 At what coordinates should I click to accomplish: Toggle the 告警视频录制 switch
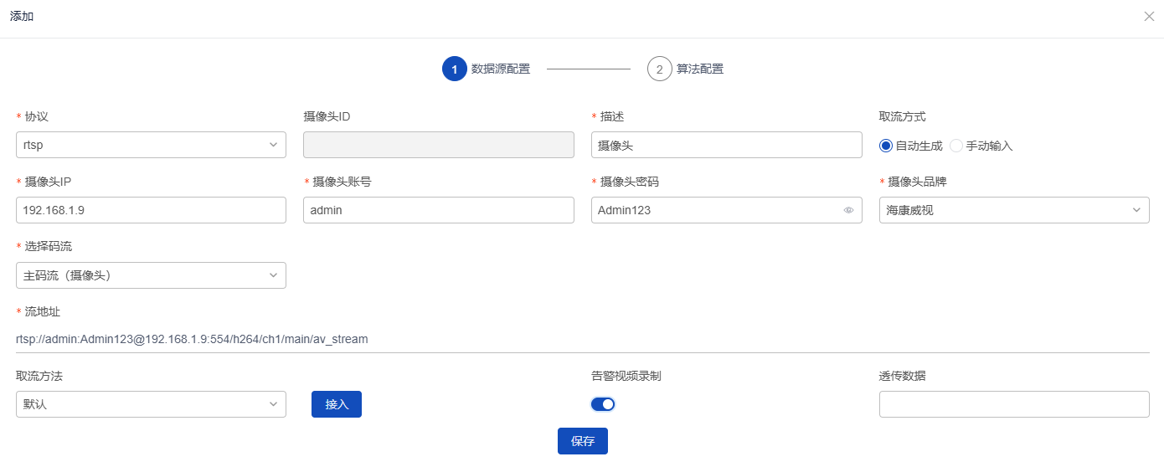point(603,404)
